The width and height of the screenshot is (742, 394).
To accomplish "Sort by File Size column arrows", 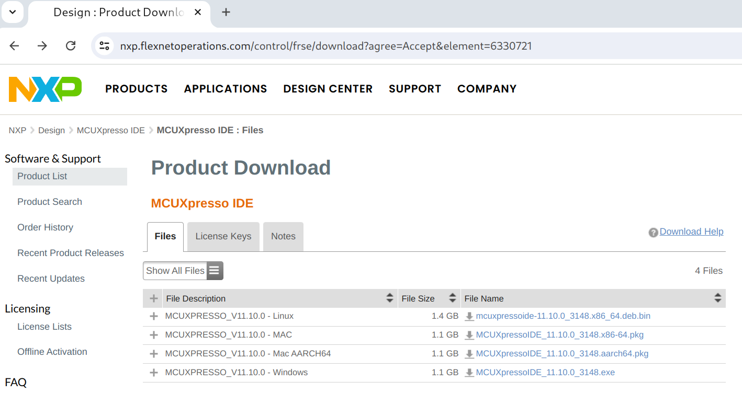I will click(453, 298).
